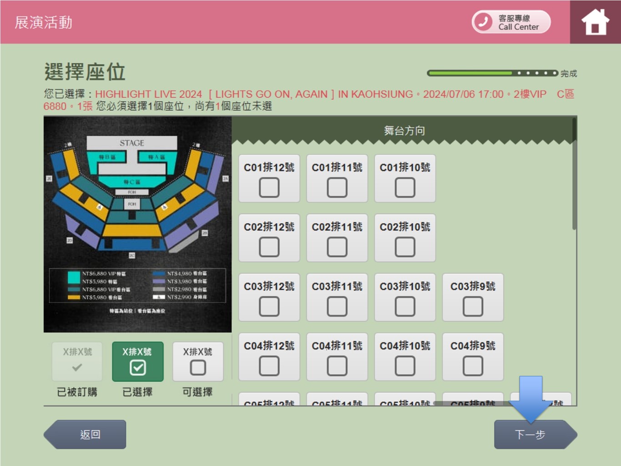This screenshot has height=466, width=621.
Task: Select seat C01排11號
Action: coord(337,178)
